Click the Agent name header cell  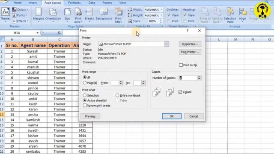[x=33, y=45]
